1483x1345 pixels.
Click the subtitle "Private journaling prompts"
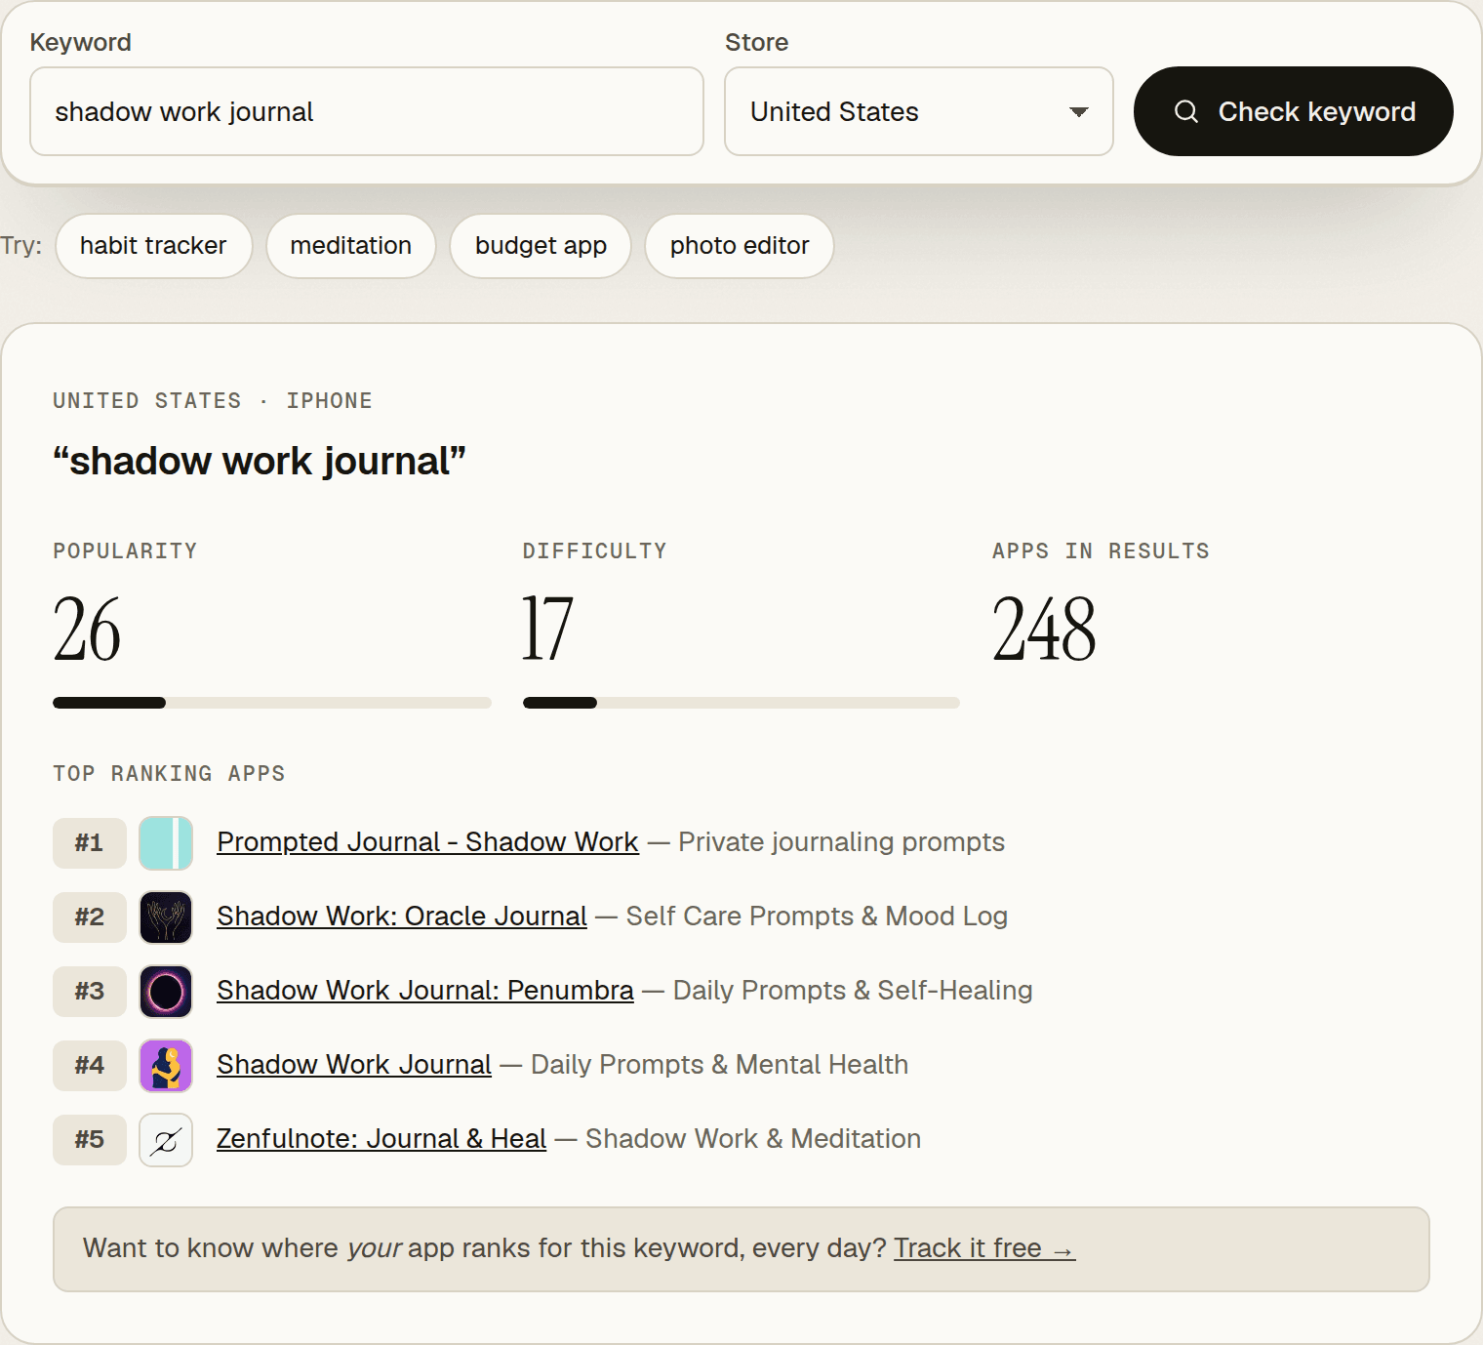(x=841, y=841)
